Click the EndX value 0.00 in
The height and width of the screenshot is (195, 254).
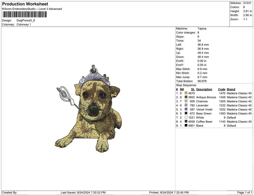202,61
